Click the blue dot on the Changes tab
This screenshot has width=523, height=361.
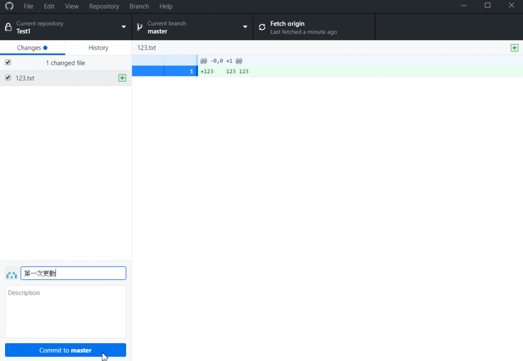[x=45, y=47]
